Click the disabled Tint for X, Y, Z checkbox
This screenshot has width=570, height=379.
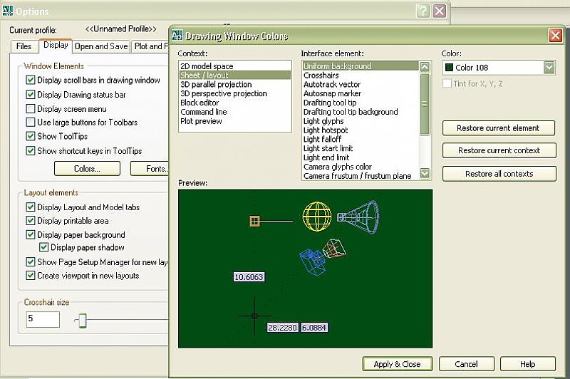click(447, 83)
